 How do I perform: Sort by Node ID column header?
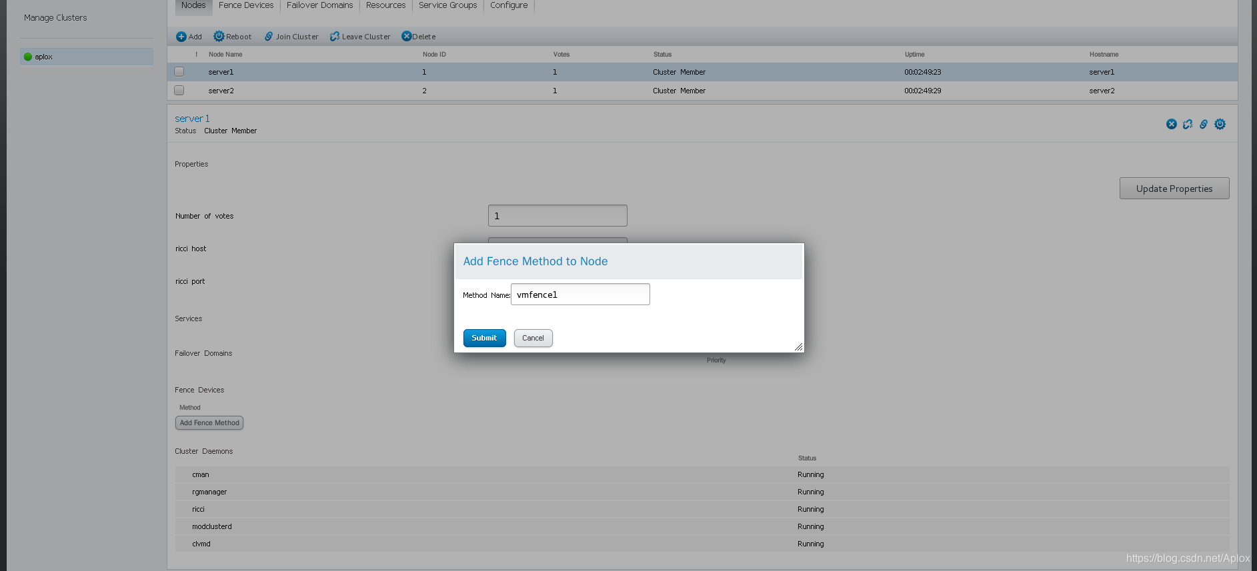434,55
